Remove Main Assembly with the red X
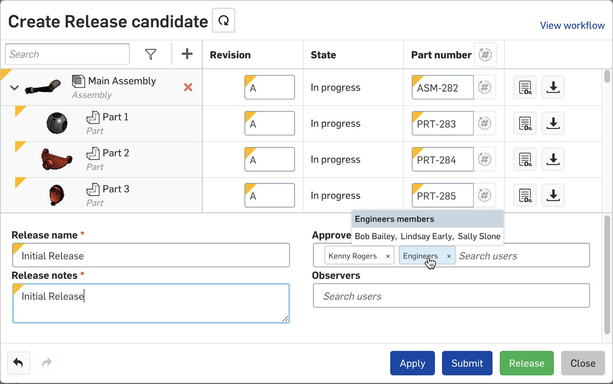The height and width of the screenshot is (384, 613). tap(188, 87)
